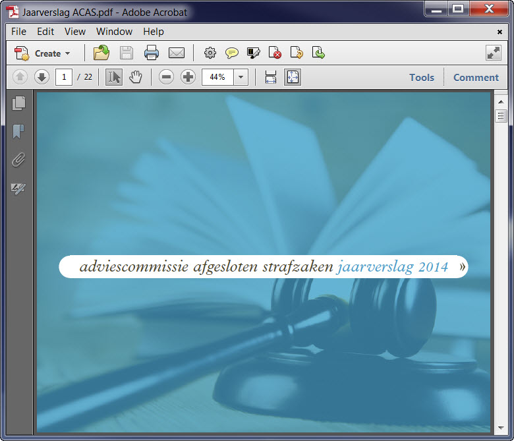This screenshot has width=514, height=441.
Task: Activate the Hand pan tool
Action: pos(135,77)
